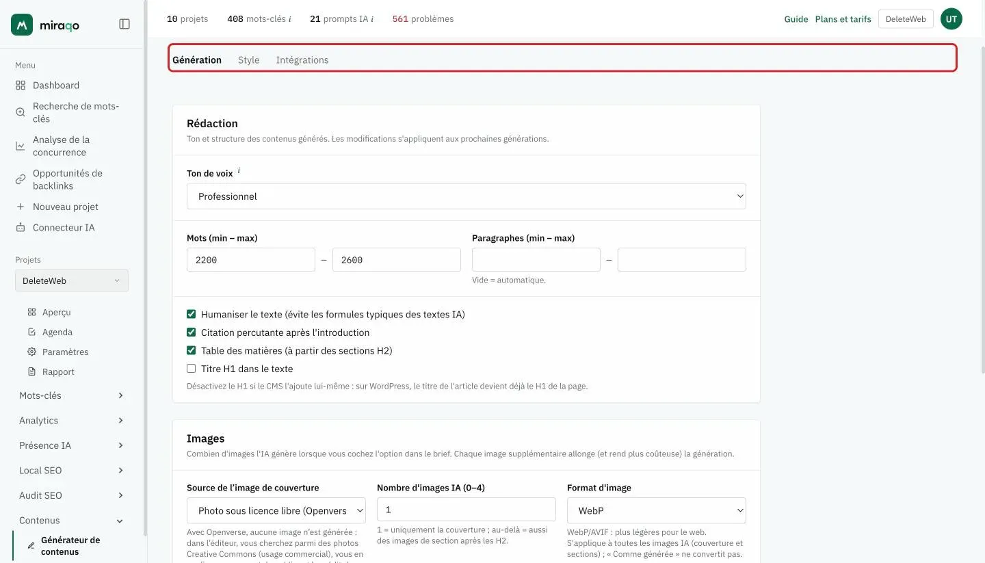Expand the Audit SEO section
The width and height of the screenshot is (985, 563).
click(72, 495)
